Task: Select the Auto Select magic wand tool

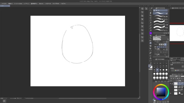Action: click(x=150, y=23)
